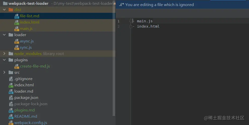
Task: Click the dist index.html file icon
Action: coord(17,23)
